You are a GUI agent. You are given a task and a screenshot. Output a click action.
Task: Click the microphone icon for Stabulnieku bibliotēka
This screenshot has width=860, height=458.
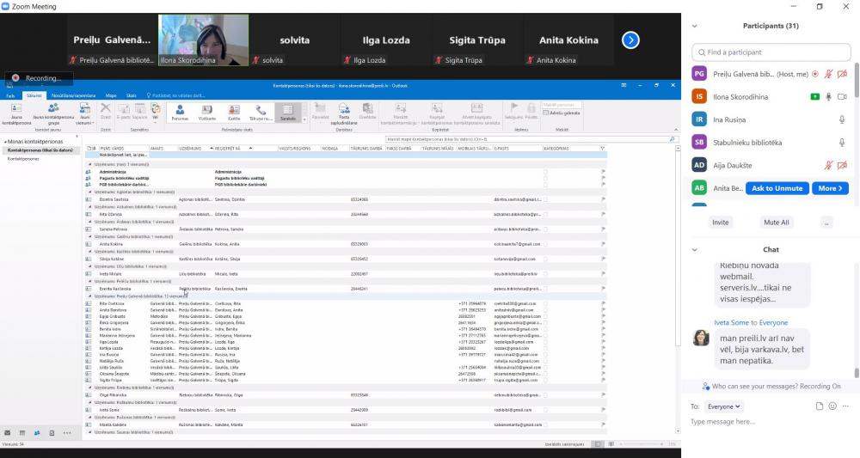coord(842,143)
